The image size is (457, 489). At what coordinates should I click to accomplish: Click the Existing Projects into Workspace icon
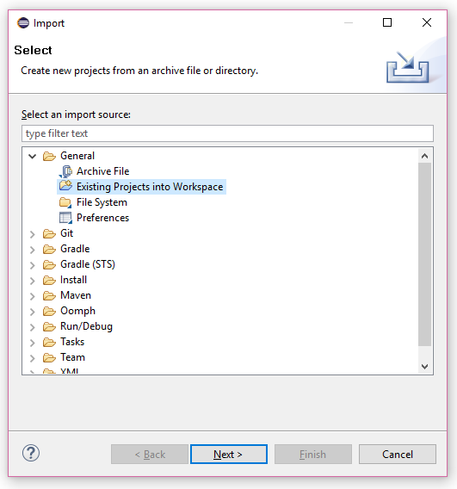tap(65, 186)
